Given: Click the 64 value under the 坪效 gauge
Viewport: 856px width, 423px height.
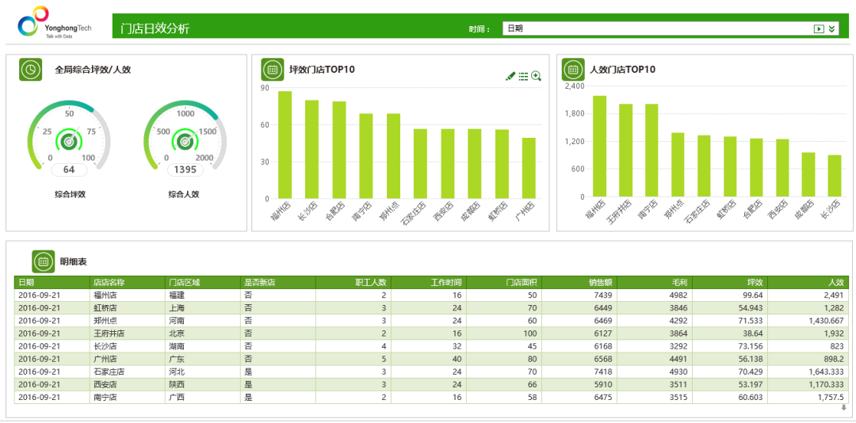Looking at the screenshot, I should 69,170.
